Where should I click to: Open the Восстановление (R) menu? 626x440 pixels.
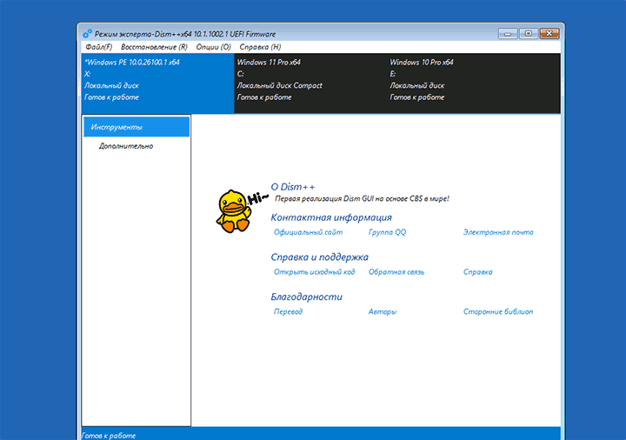click(x=154, y=47)
